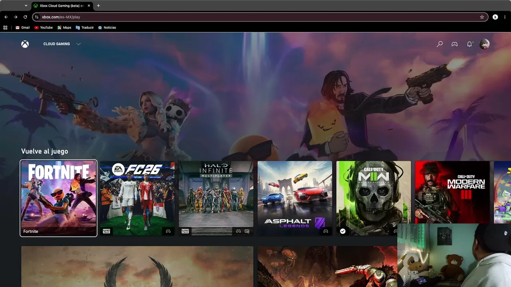Click the controller icon on the Halo Infinite card
511x287 pixels.
238,231
